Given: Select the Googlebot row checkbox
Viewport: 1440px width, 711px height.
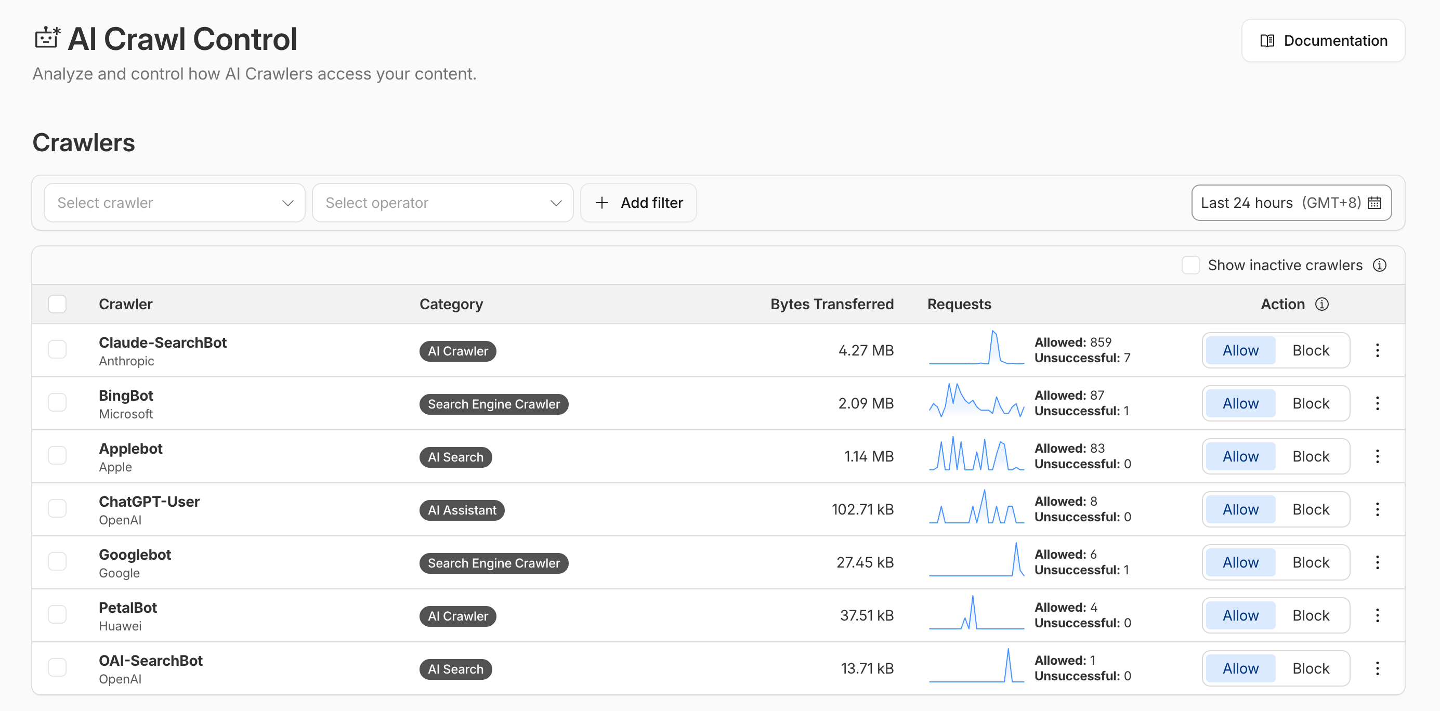Looking at the screenshot, I should [57, 562].
